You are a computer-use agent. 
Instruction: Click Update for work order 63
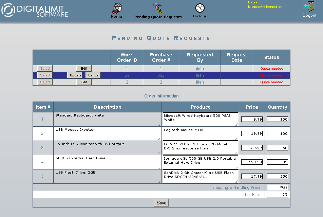click(x=75, y=75)
